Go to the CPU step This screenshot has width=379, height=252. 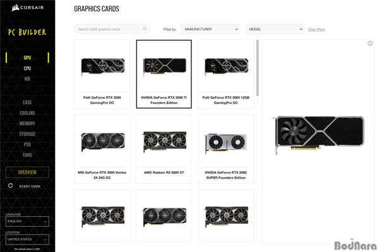(27, 68)
